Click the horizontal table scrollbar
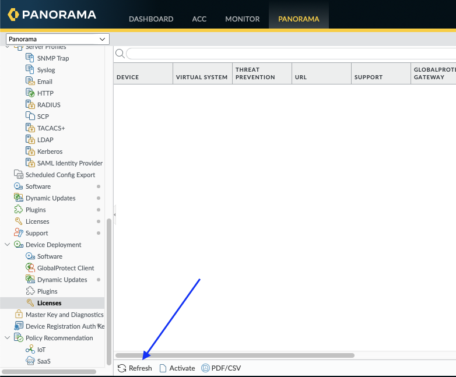 [x=235, y=355]
